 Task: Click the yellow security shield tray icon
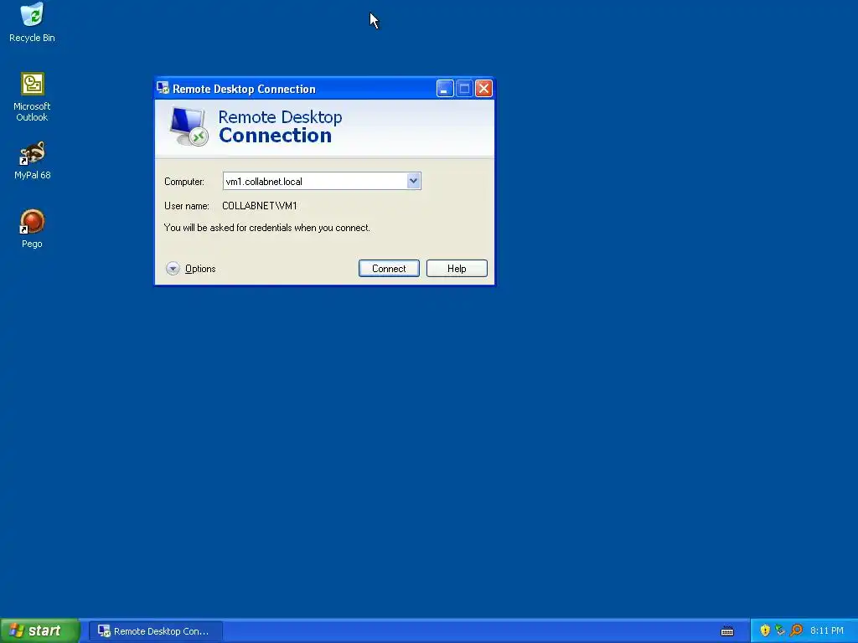765,630
